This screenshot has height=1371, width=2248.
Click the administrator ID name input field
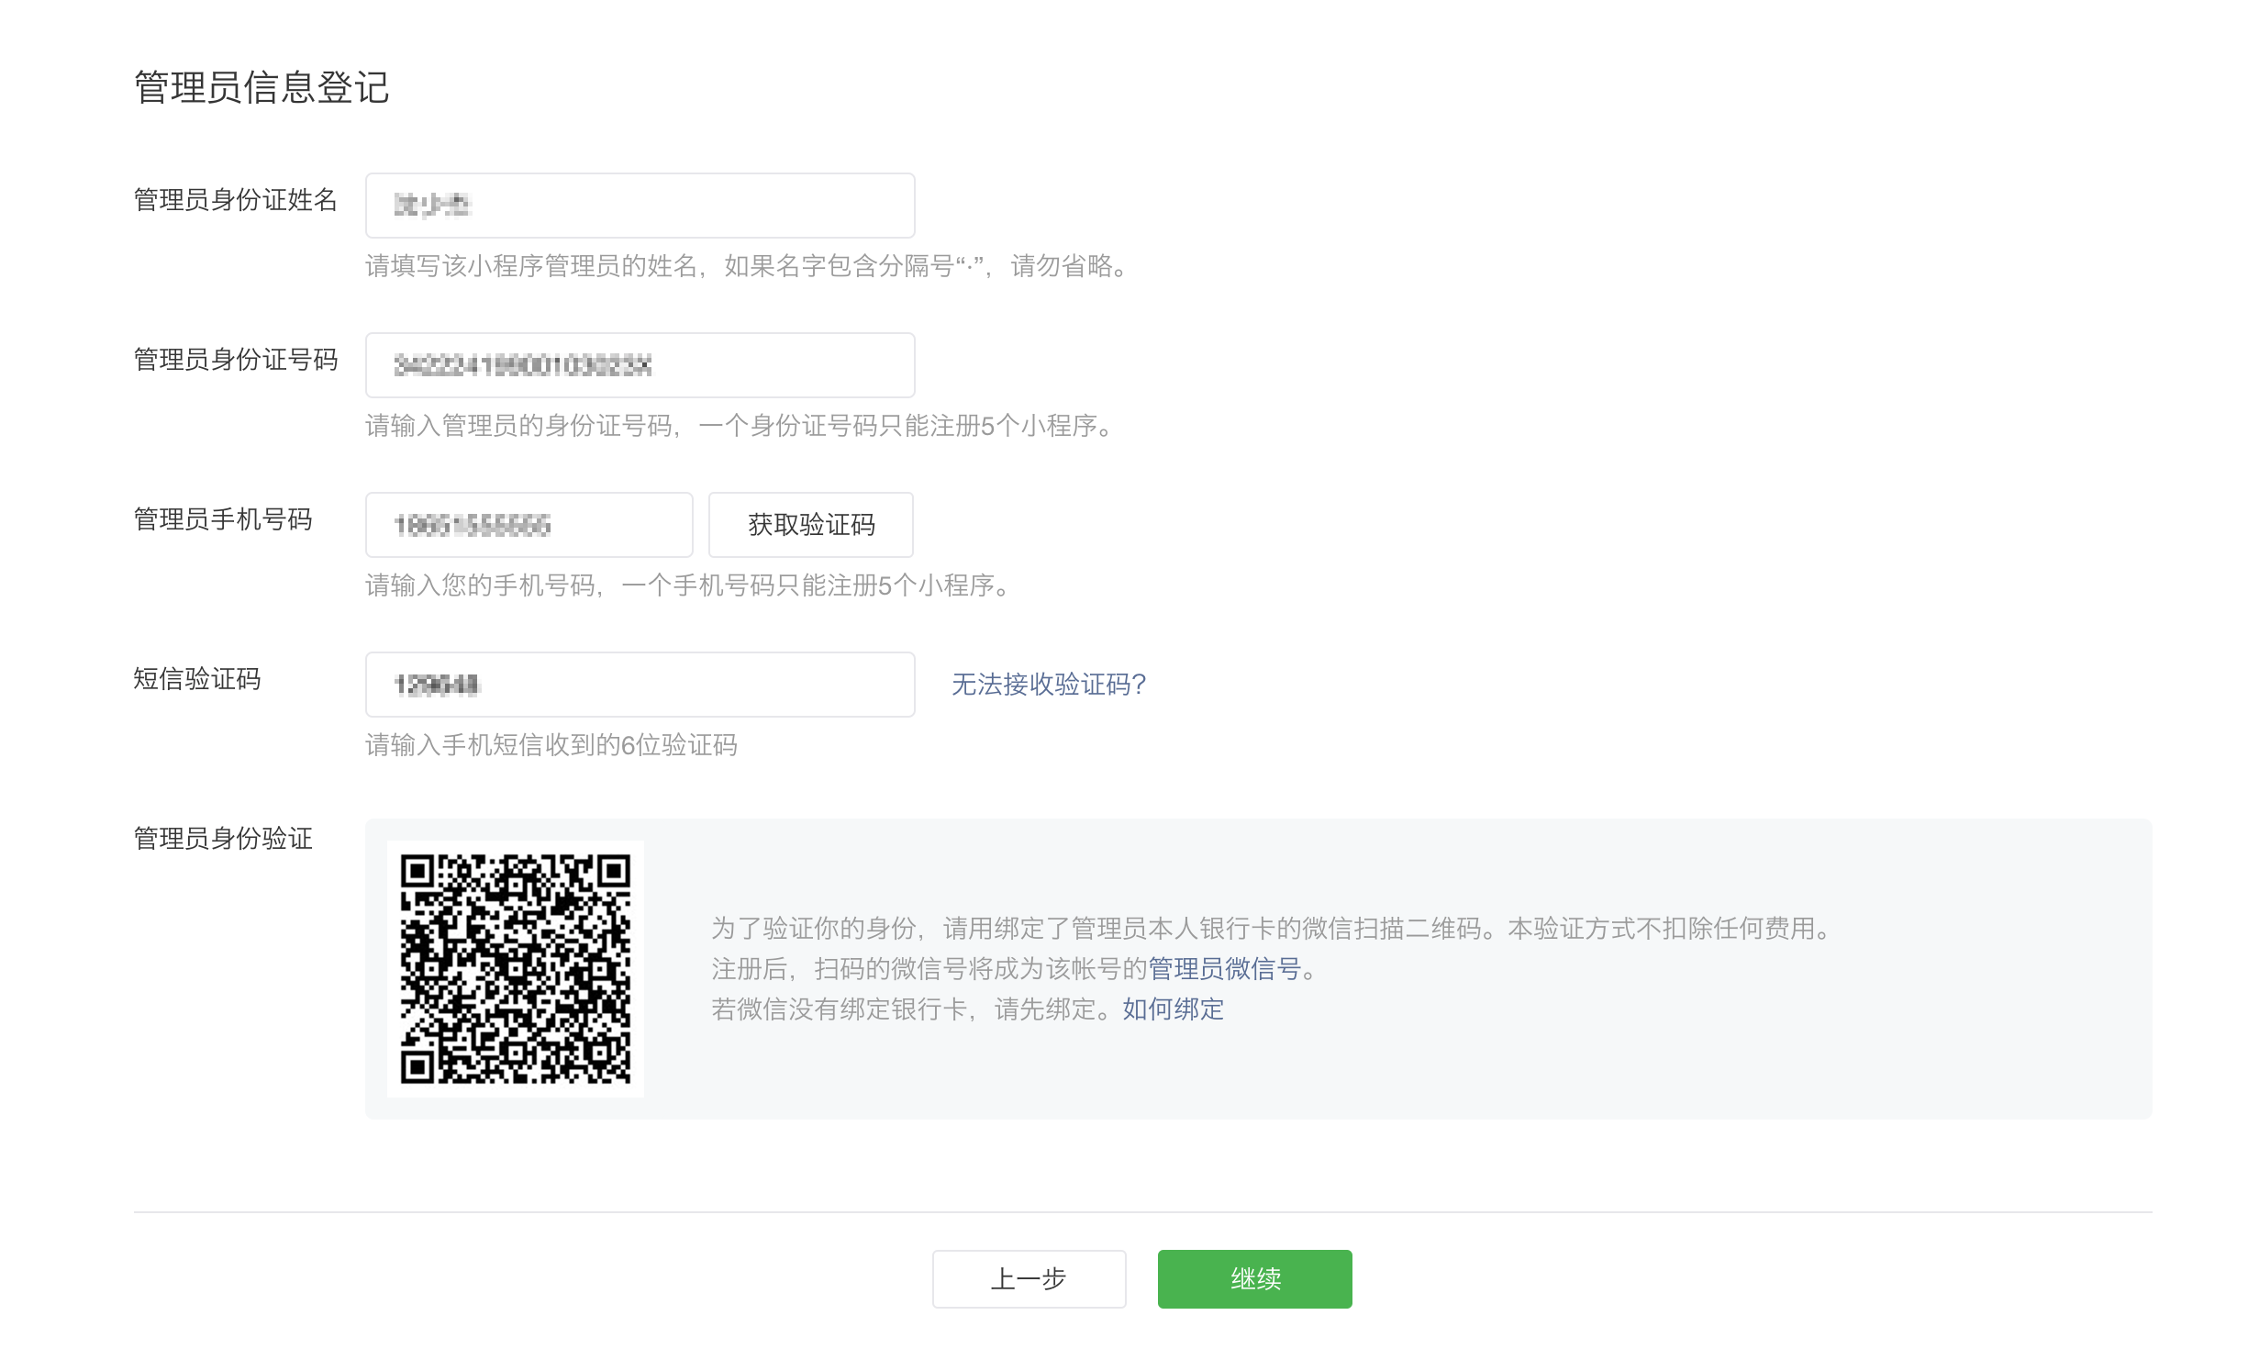coord(640,206)
